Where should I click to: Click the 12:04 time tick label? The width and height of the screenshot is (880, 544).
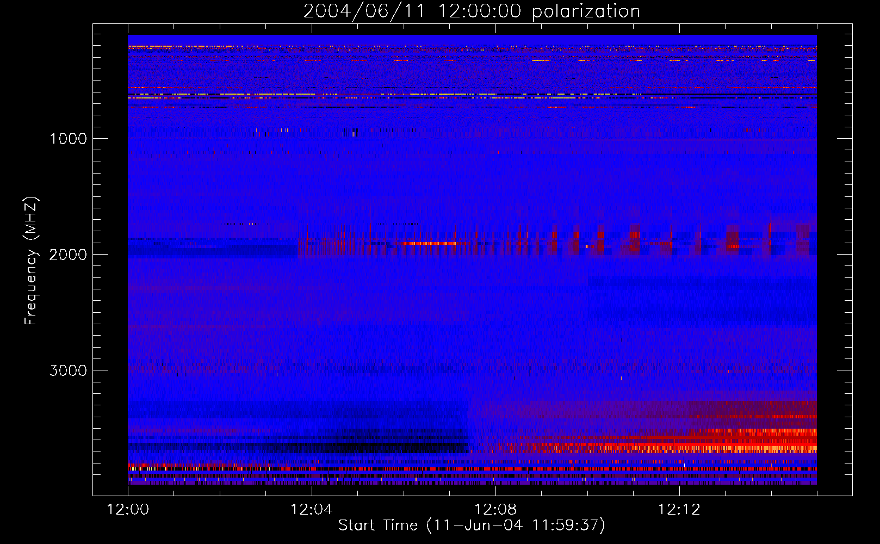pos(312,509)
